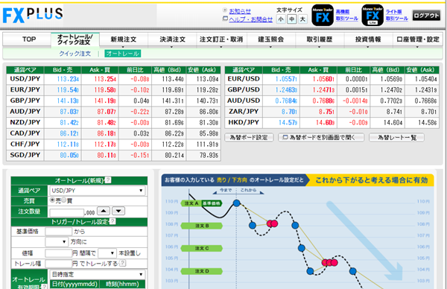
Task: Select the 売 (sell) radio button
Action: [x=52, y=200]
